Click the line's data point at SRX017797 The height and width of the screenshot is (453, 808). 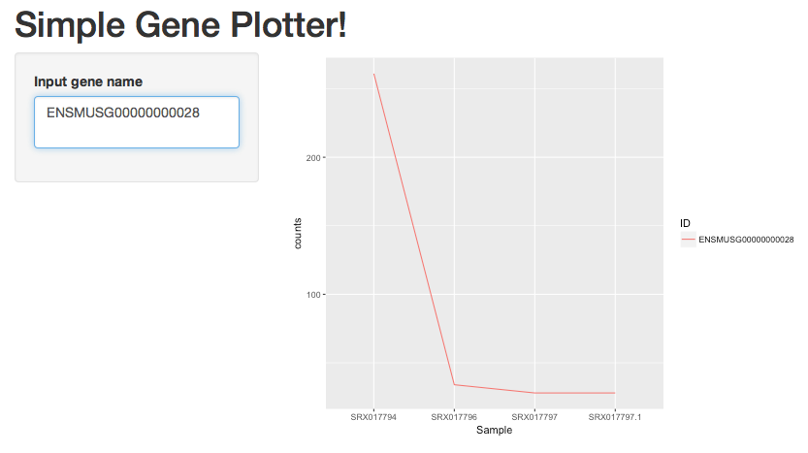pos(534,393)
